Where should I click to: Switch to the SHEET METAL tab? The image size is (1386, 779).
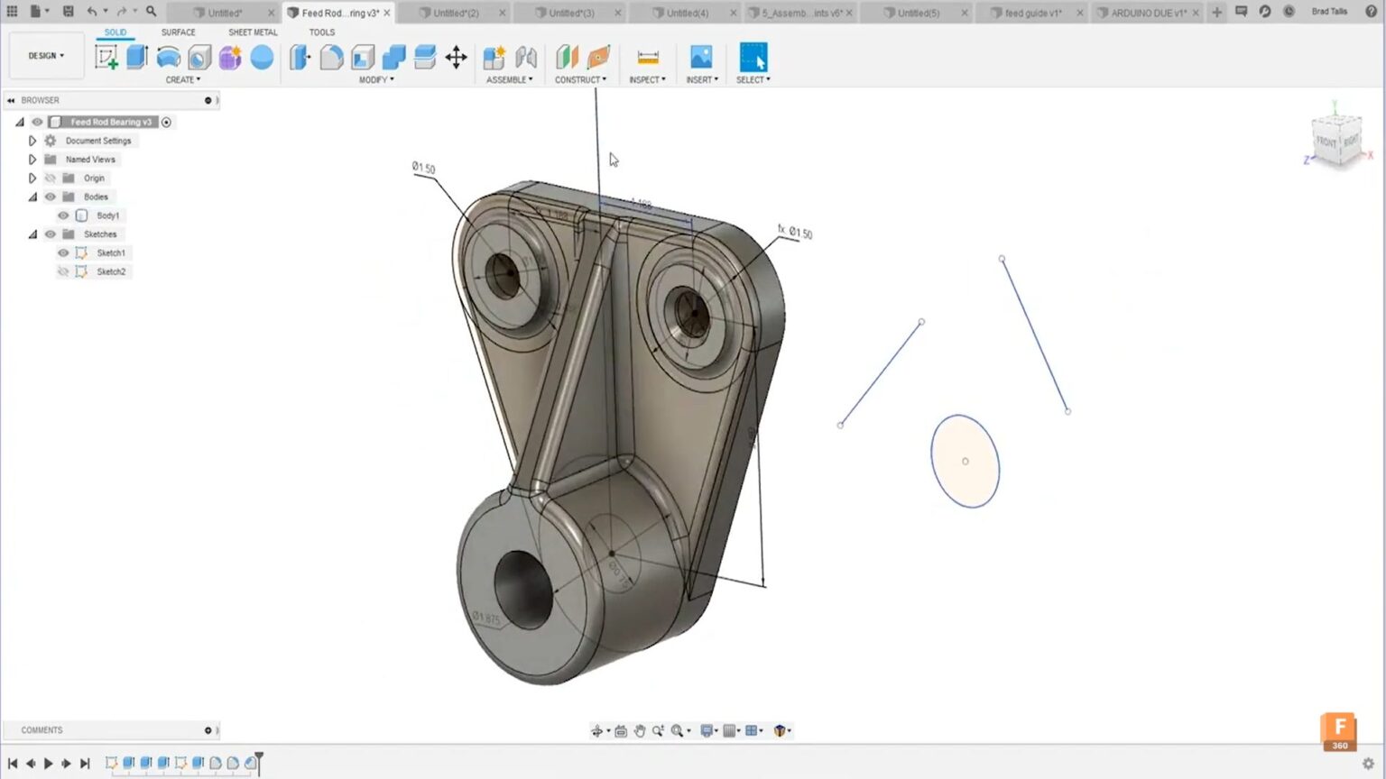tap(252, 32)
